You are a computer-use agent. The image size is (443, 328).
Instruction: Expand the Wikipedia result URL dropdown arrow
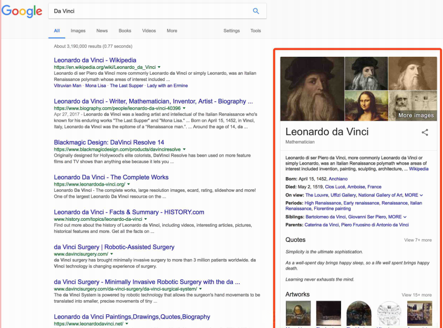(x=159, y=67)
